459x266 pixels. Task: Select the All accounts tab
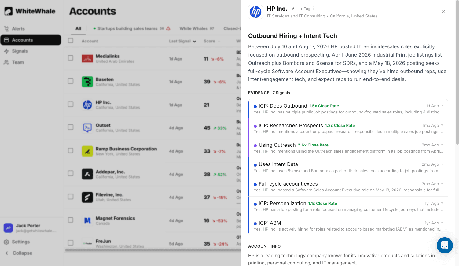78,28
